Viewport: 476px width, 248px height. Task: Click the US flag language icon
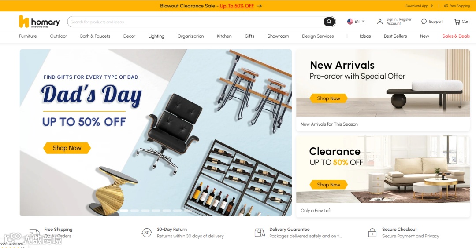[350, 22]
